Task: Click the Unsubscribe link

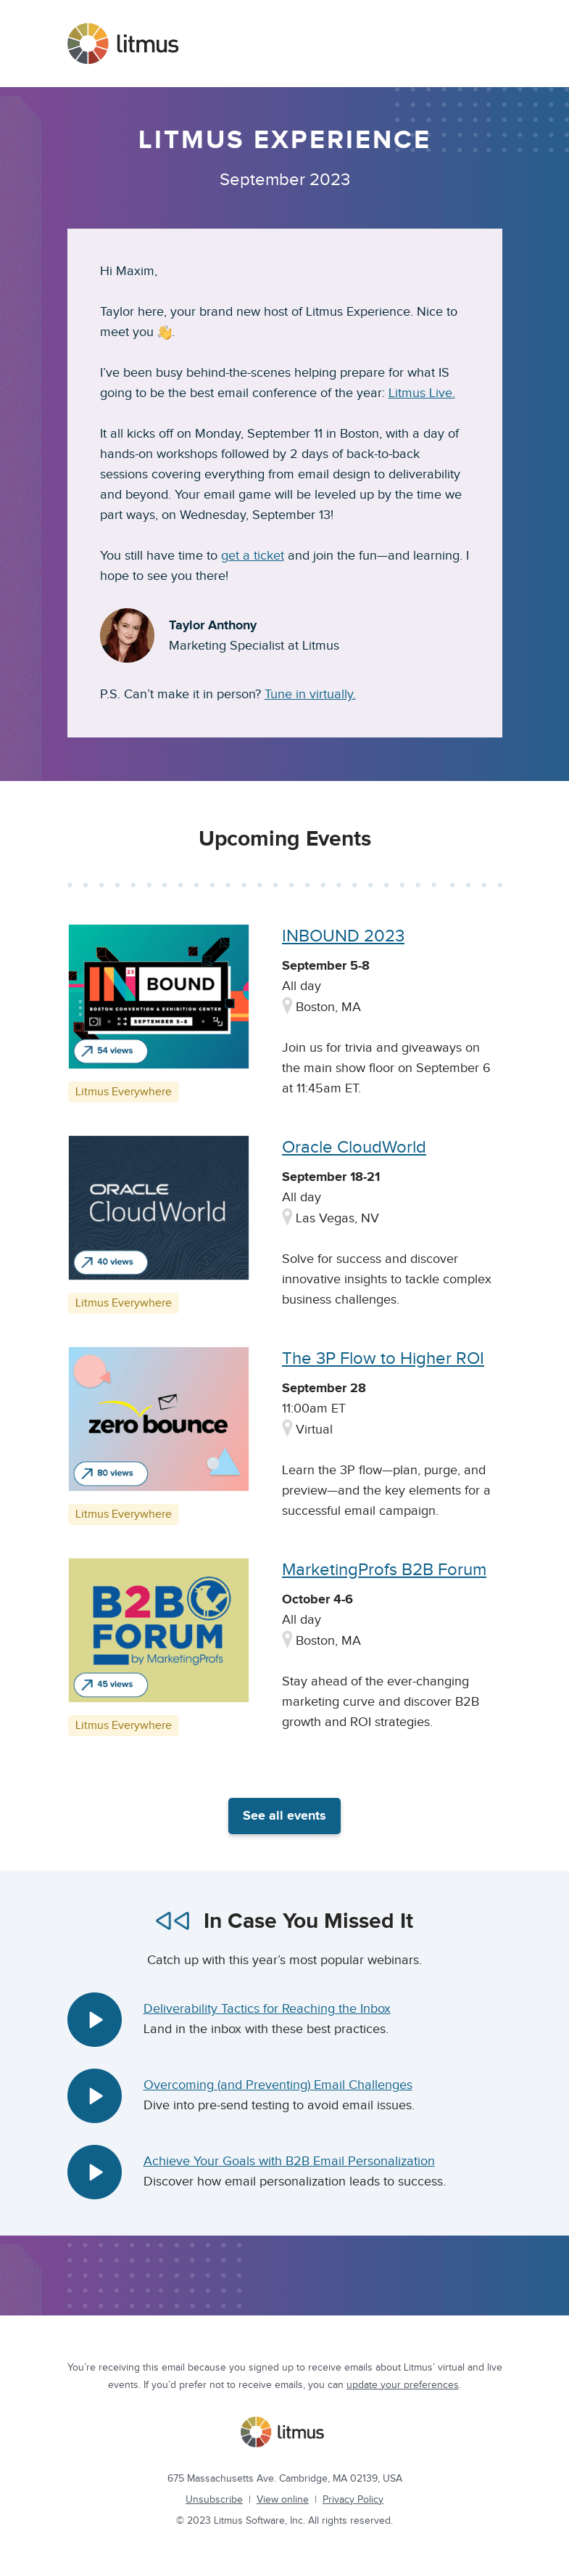Action: [x=214, y=2499]
